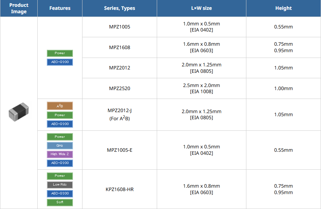Click the brown A²B feature badge
321x209 pixels.
tap(60, 106)
